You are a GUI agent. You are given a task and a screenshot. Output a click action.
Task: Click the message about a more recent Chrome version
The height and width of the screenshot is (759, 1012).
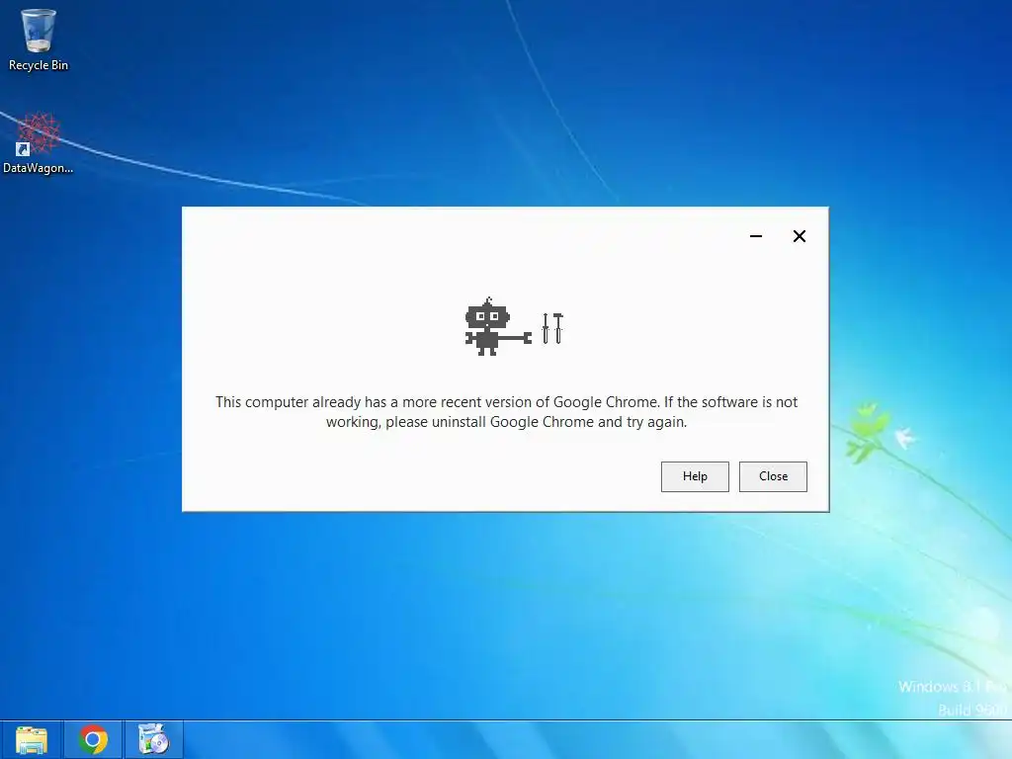click(507, 412)
